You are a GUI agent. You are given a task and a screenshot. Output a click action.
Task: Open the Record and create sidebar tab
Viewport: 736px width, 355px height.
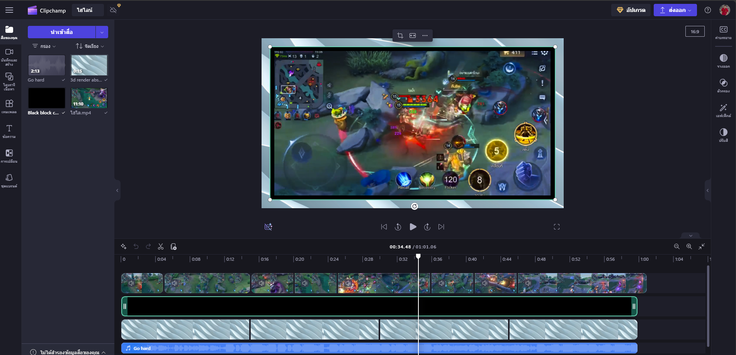(x=9, y=57)
